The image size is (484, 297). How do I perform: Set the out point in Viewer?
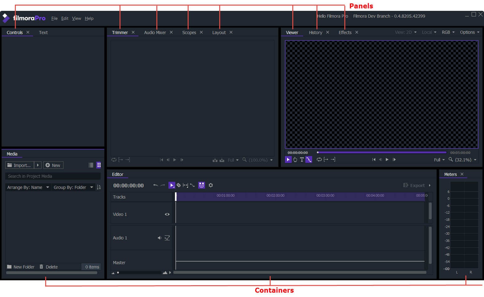click(x=333, y=159)
